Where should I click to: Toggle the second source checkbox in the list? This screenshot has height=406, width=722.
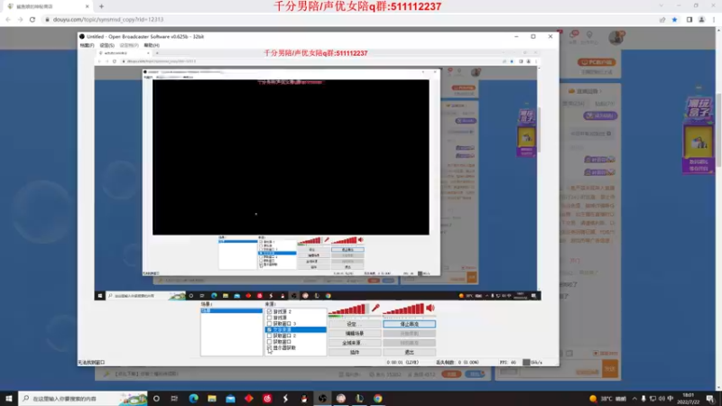tap(269, 318)
